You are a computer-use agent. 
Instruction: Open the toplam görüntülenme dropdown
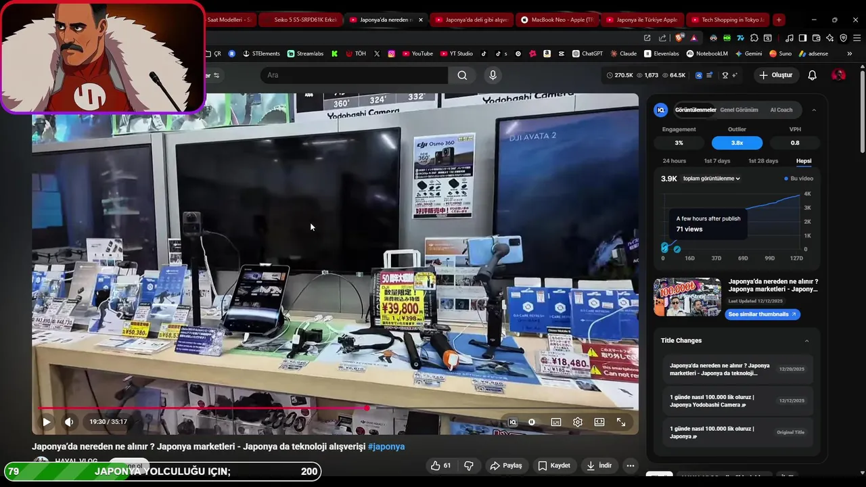[x=712, y=179]
